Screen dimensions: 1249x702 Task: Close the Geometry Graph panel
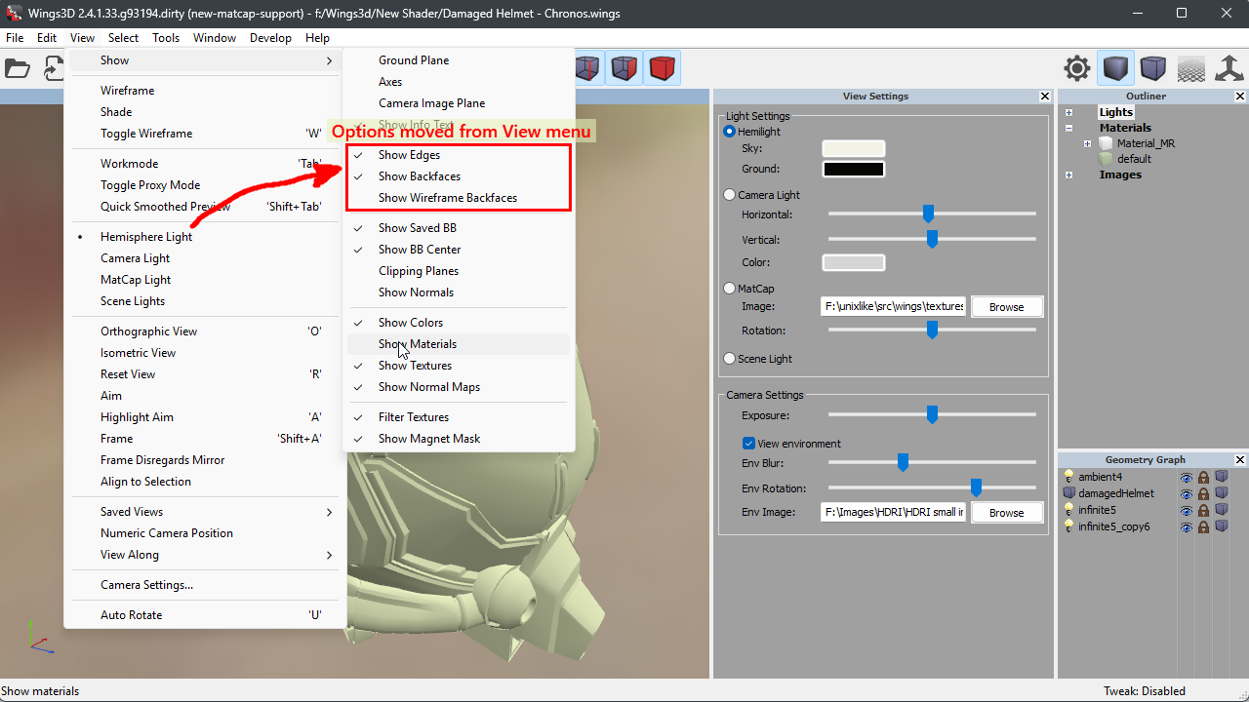1240,460
